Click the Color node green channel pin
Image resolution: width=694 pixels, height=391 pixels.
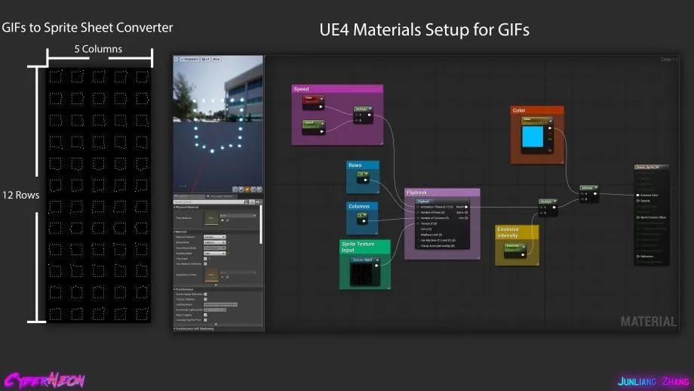[550, 139]
